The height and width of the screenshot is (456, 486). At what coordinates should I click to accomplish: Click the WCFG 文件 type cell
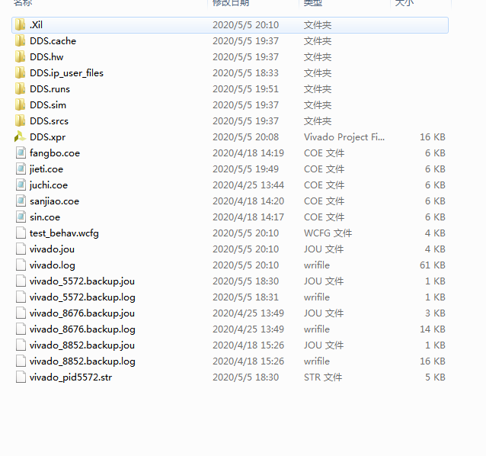point(328,233)
